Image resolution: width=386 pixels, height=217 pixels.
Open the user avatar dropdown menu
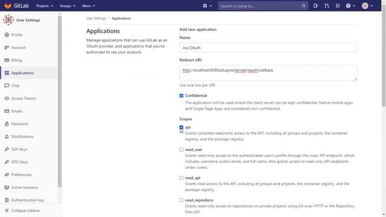pos(367,5)
